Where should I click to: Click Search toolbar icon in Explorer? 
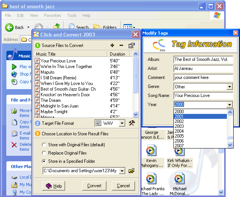(x=71, y=26)
